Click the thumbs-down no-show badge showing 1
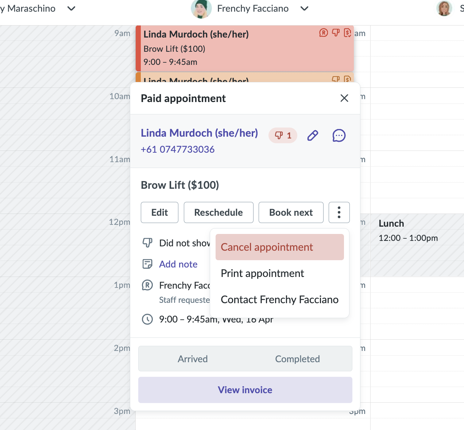 coord(283,136)
